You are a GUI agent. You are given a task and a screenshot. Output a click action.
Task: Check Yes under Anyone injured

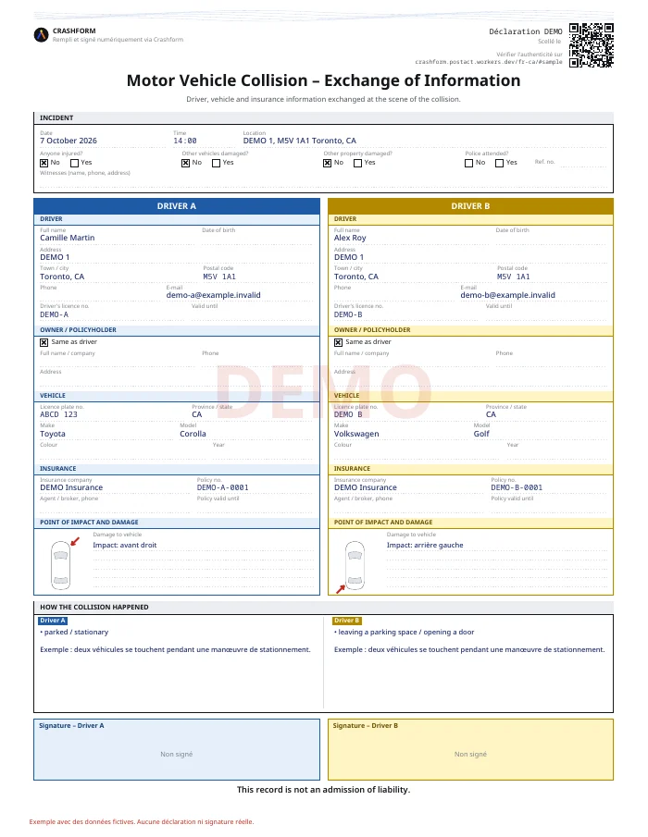(x=74, y=163)
